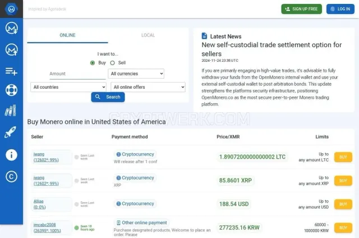Click the 188.54 USD price
The width and height of the screenshot is (359, 238).
[234, 204]
